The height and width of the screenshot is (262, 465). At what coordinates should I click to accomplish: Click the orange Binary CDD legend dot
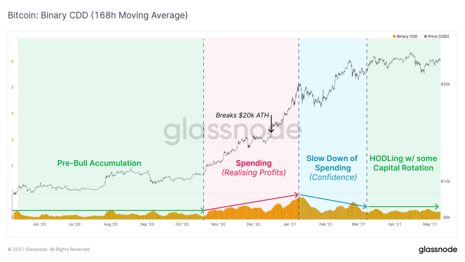394,36
